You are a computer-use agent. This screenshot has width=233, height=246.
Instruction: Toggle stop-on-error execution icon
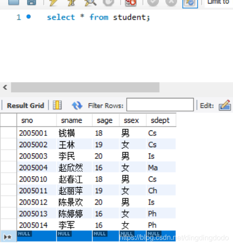click(130, 3)
